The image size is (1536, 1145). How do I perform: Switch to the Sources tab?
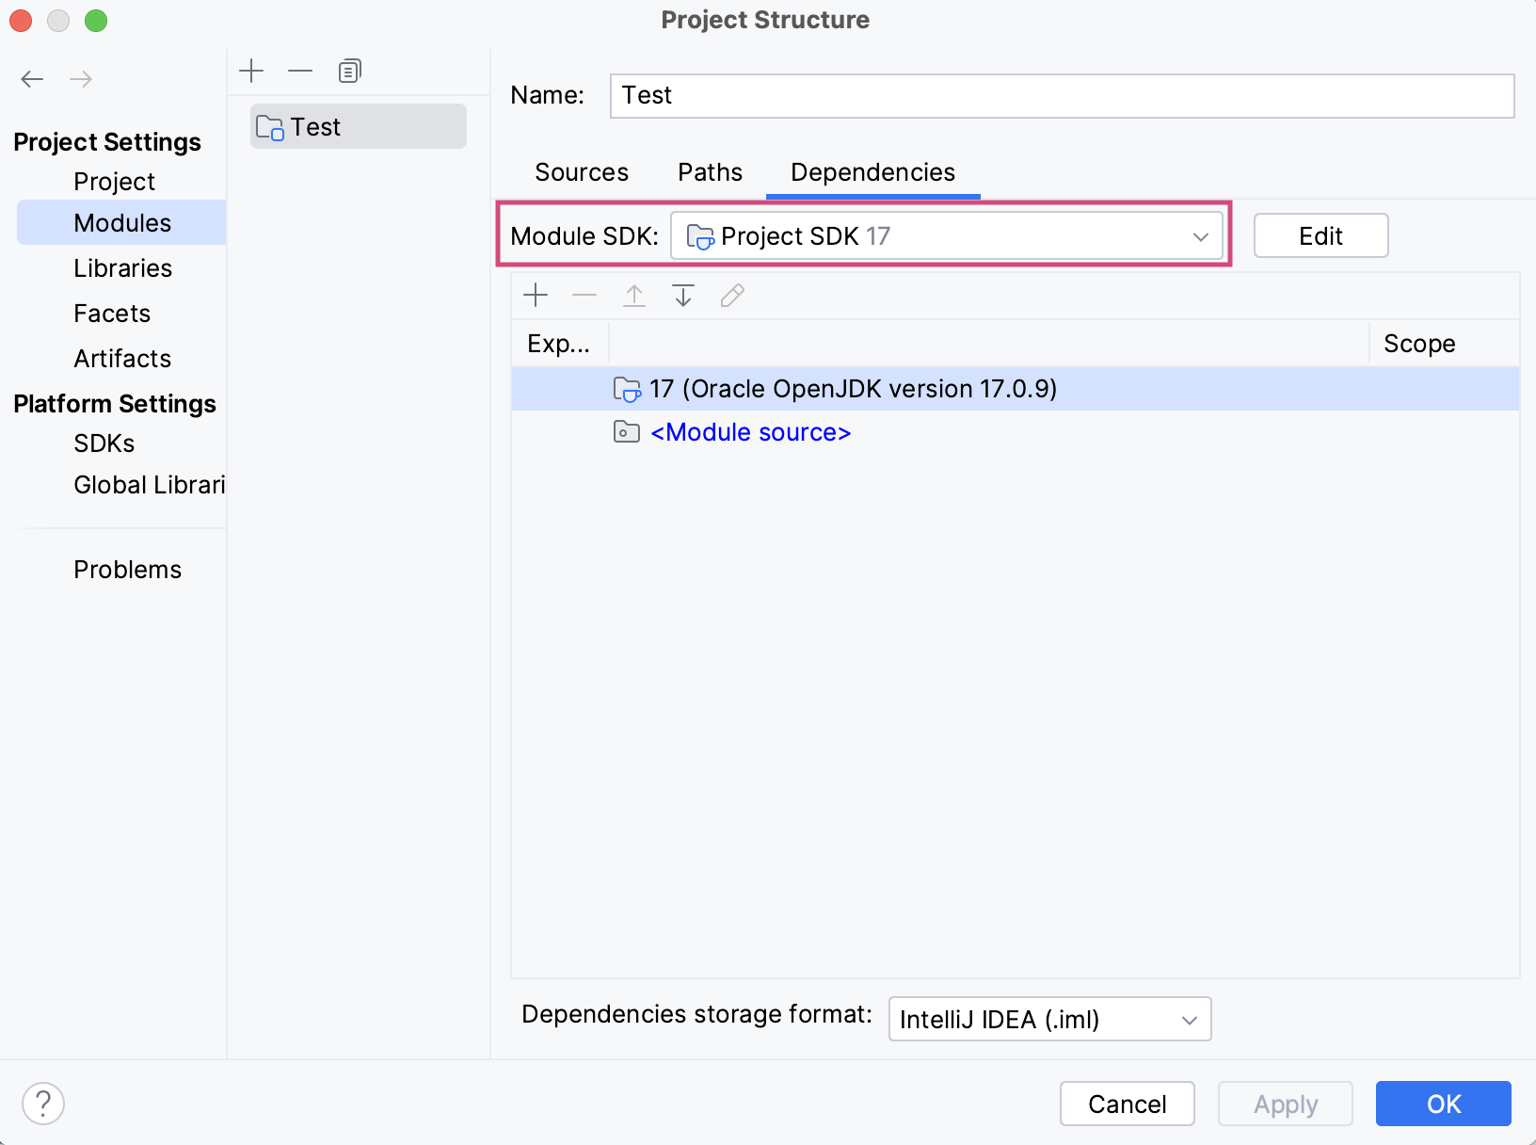[582, 172]
